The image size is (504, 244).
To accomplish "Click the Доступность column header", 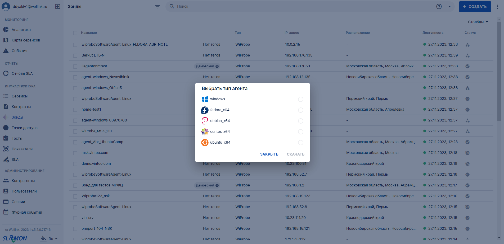I will click(433, 33).
